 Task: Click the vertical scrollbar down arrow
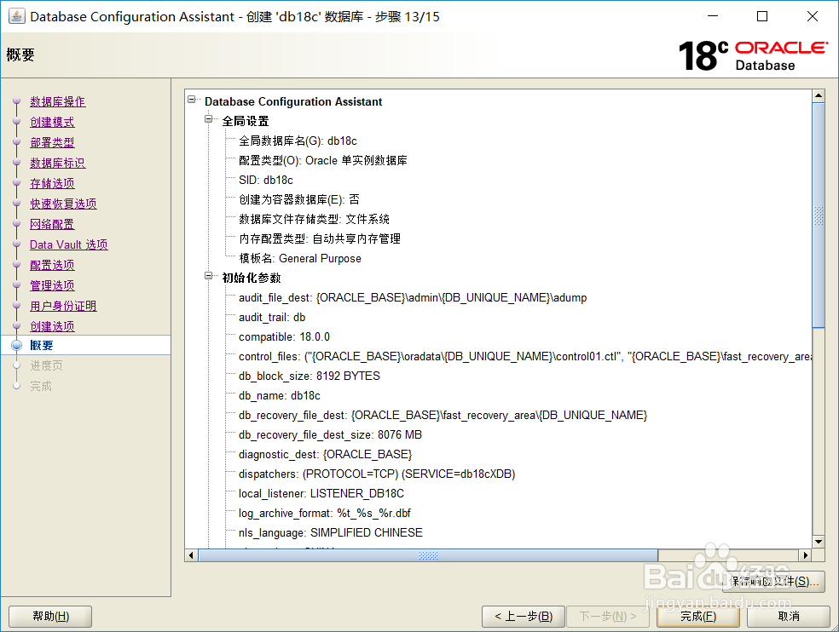[x=819, y=541]
